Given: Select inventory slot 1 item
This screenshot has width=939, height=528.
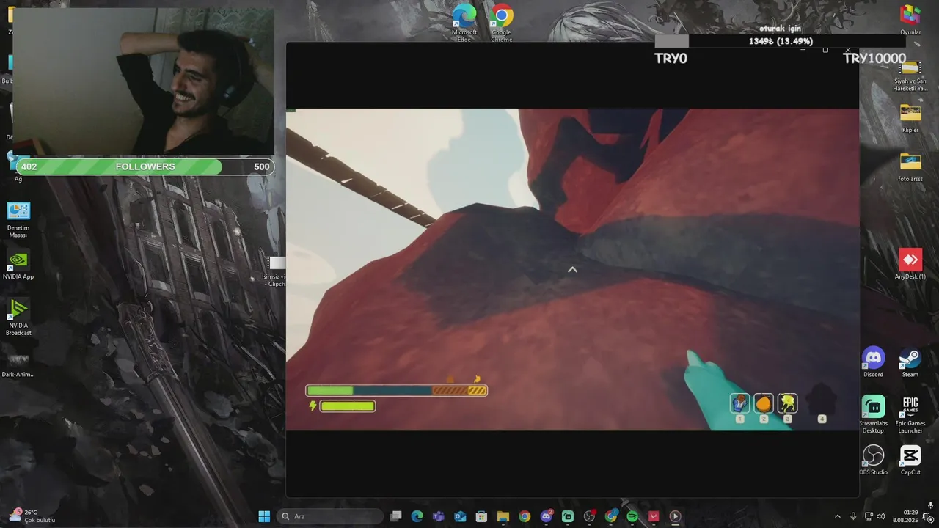Looking at the screenshot, I should coord(739,403).
